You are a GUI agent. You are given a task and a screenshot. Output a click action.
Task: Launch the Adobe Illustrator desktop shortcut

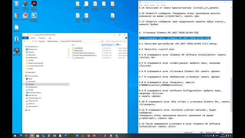click(x=34, y=5)
